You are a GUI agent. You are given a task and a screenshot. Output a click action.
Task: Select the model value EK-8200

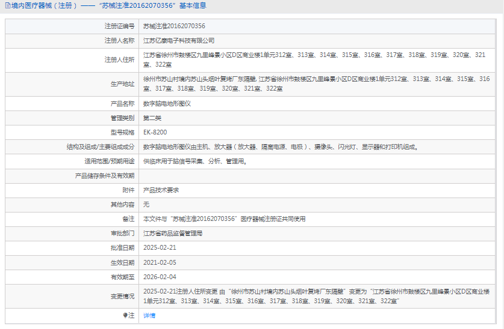click(155, 132)
